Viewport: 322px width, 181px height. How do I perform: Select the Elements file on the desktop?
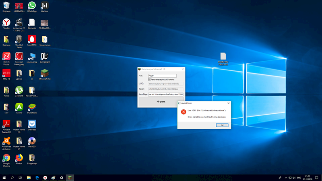32,24
